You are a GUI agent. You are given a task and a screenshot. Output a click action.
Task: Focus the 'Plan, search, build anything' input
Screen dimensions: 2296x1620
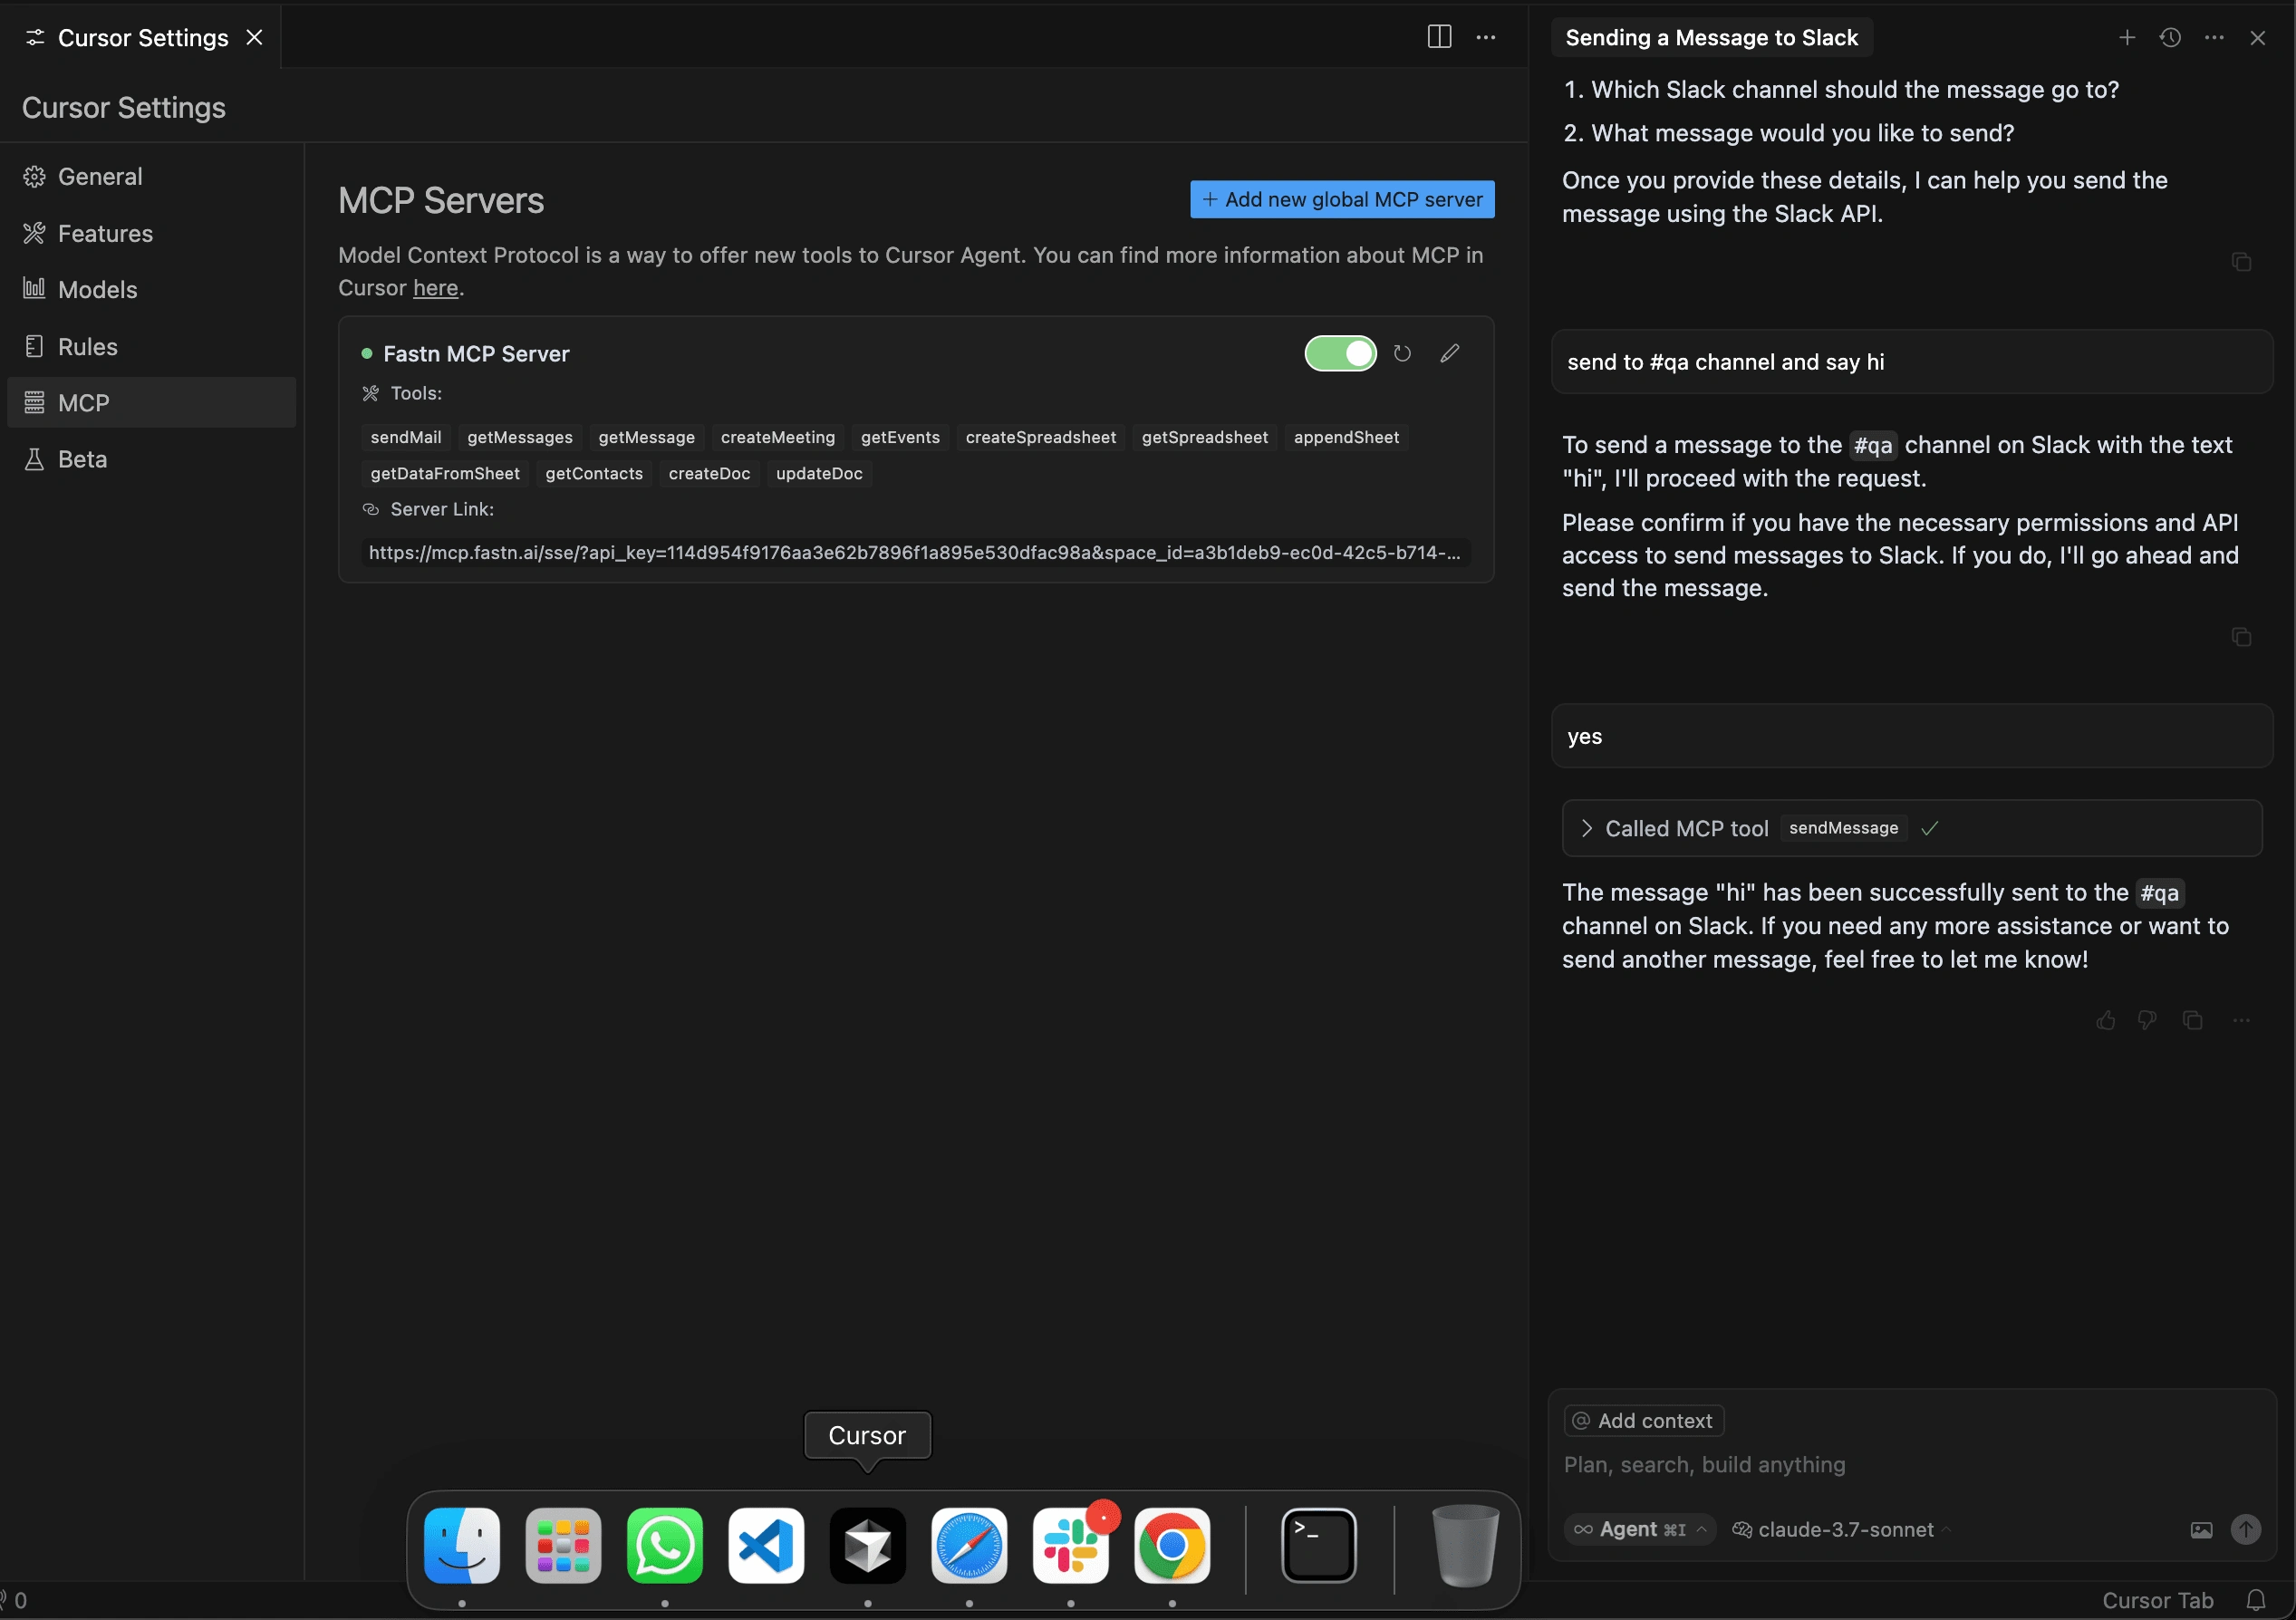pyautogui.click(x=1910, y=1465)
